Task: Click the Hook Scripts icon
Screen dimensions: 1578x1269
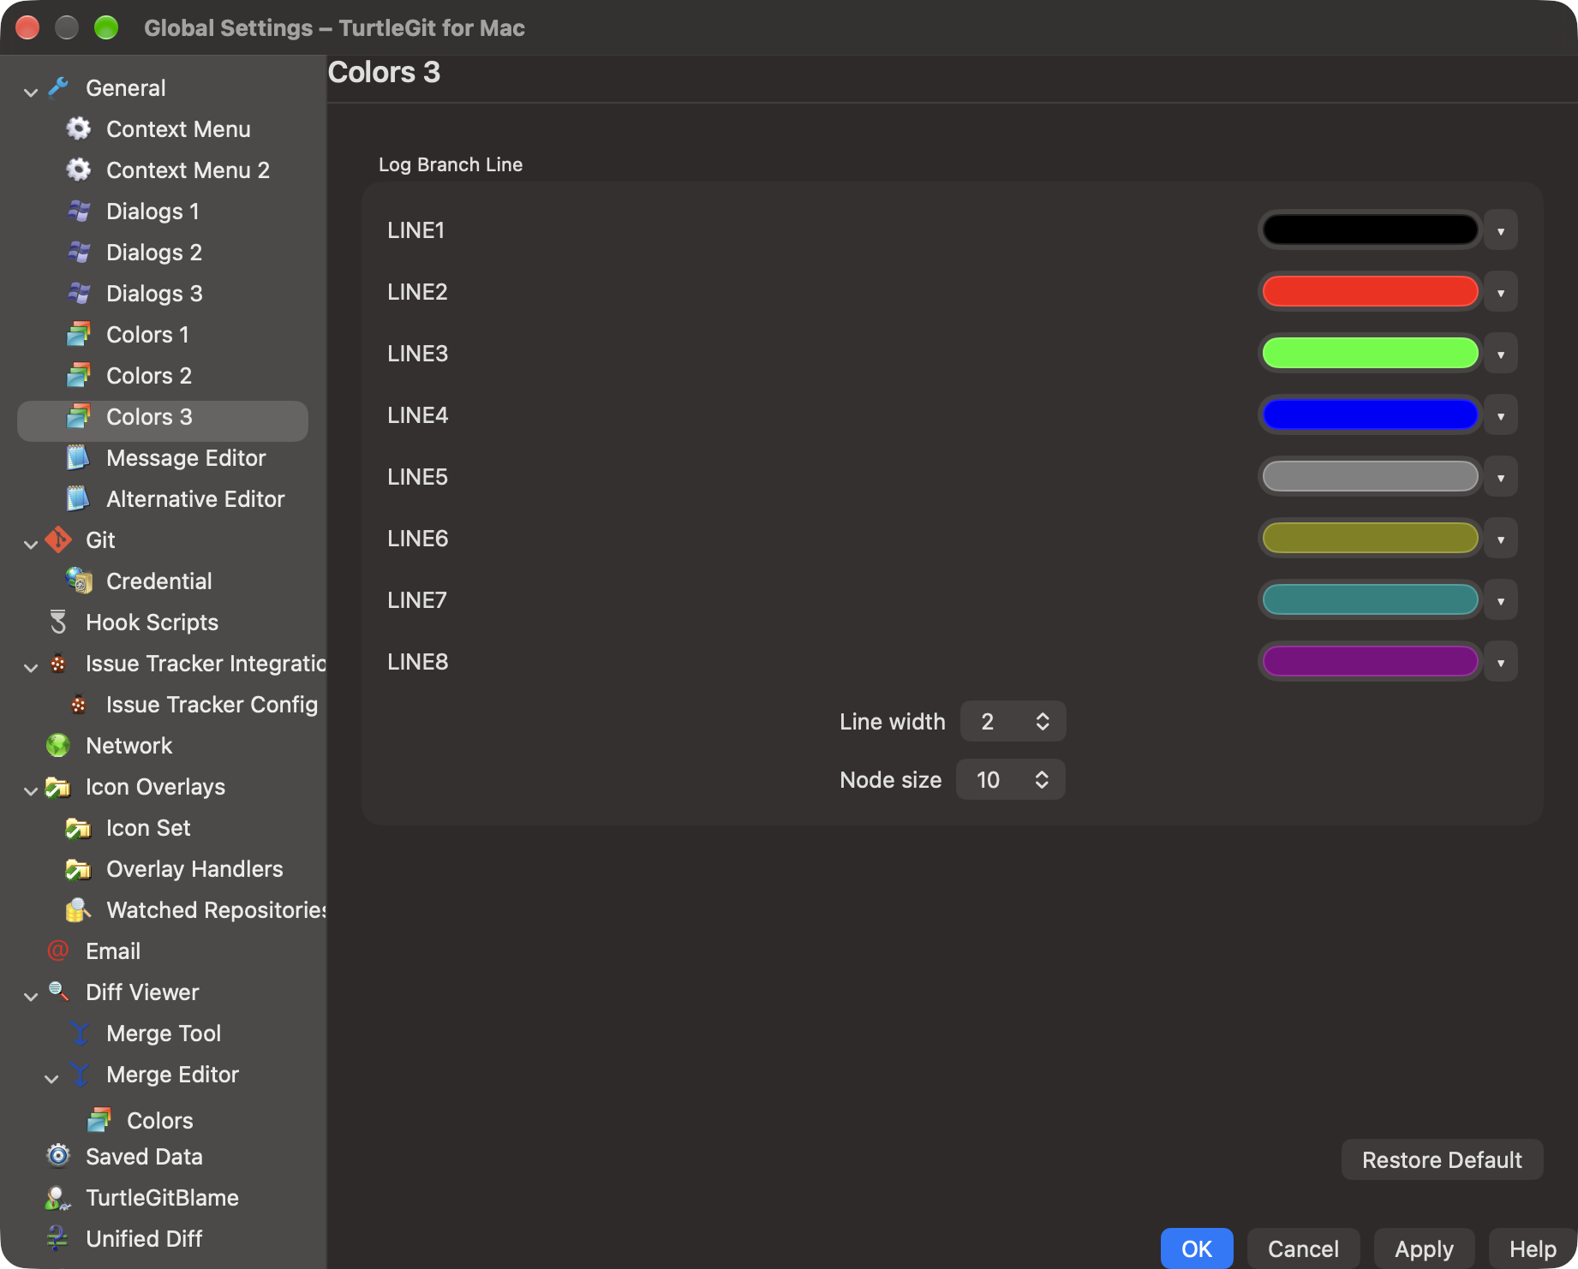Action: click(58, 622)
